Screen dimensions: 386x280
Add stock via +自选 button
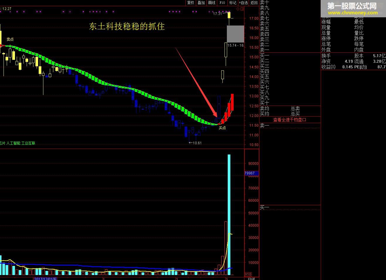point(243,3)
